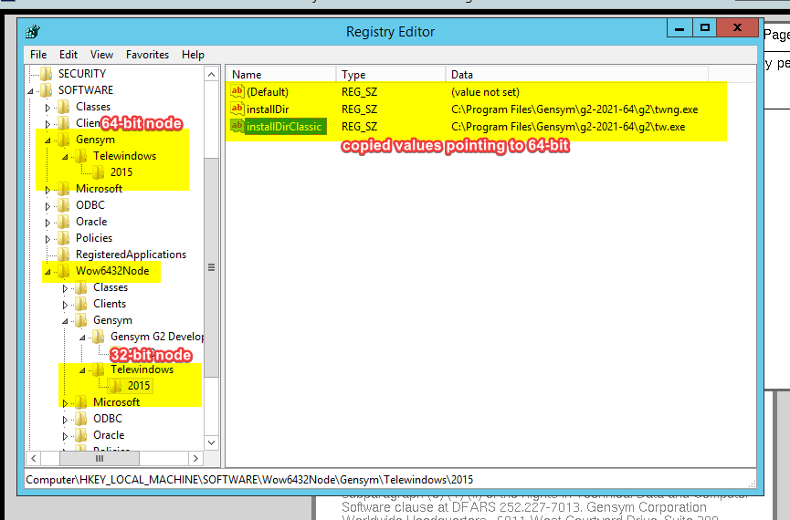Viewport: 790px width, 520px height.
Task: Click tree horizontal scrollbar left arrow
Action: click(x=33, y=458)
